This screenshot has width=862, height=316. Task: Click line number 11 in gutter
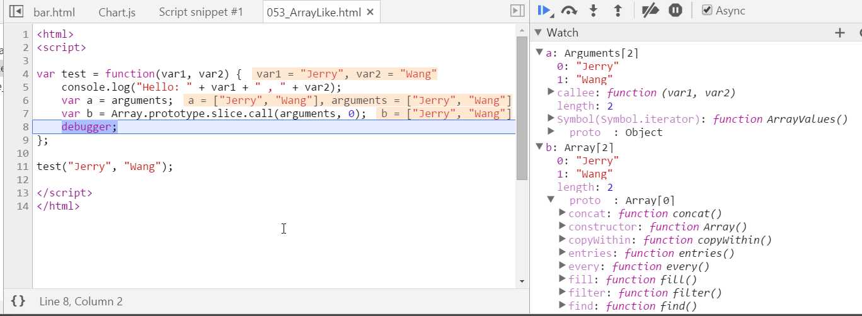pyautogui.click(x=23, y=167)
